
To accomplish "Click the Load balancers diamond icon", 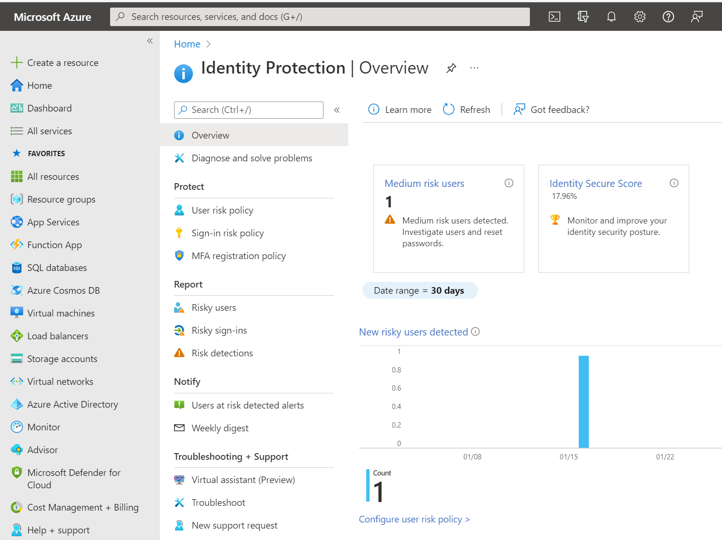I will click(x=17, y=335).
